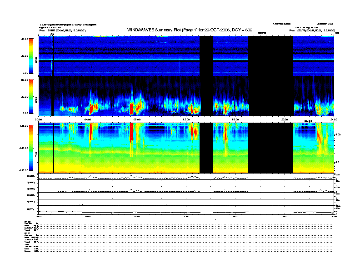Click the RAD2 vertical axis label

36,60
